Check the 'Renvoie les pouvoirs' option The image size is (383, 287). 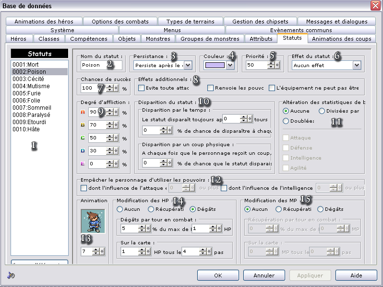coord(211,88)
